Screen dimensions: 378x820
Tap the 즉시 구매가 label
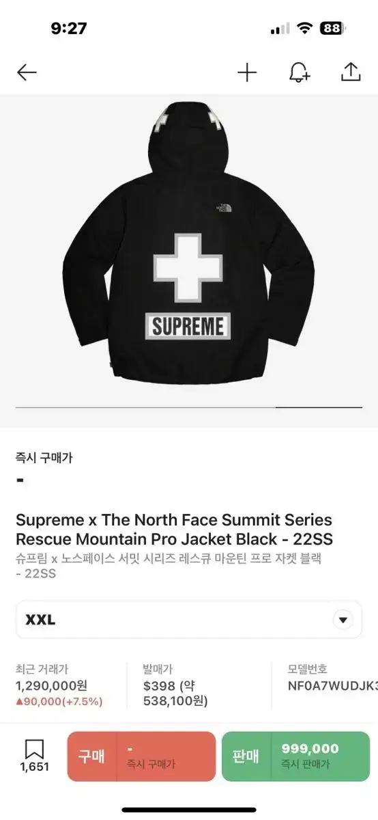coord(44,458)
